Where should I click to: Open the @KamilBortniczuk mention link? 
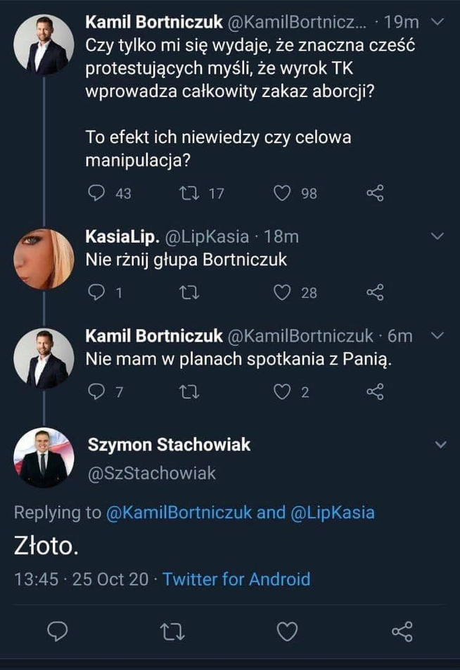click(179, 512)
